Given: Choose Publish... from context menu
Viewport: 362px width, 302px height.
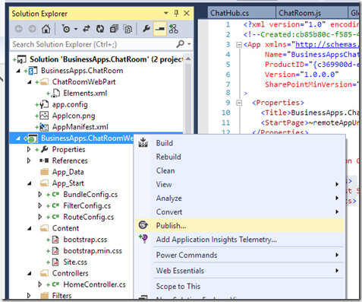Looking at the screenshot, I should tap(240, 225).
